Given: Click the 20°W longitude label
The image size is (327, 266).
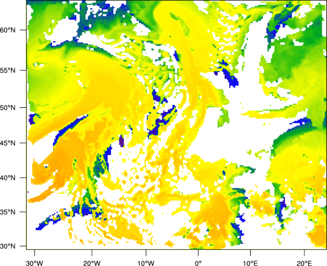Looking at the screenshot, I should (92, 263).
